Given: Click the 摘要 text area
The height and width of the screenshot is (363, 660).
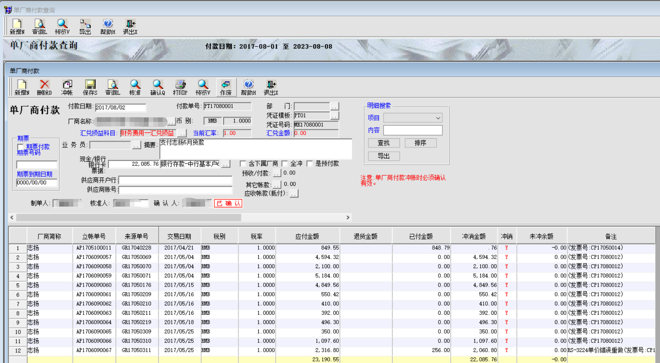Looking at the screenshot, I should [x=255, y=149].
